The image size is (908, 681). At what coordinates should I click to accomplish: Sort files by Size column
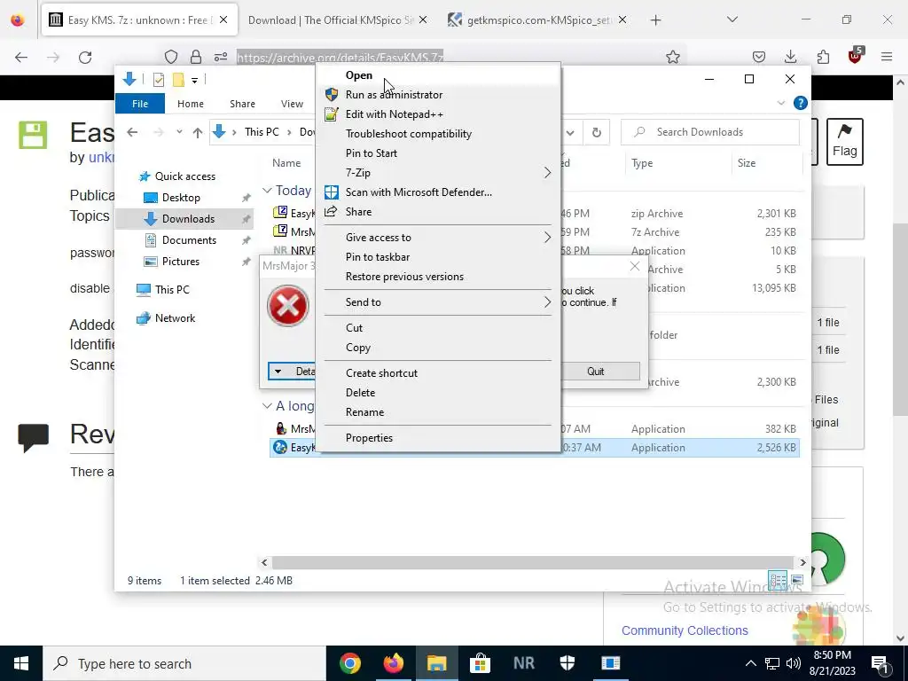point(747,163)
